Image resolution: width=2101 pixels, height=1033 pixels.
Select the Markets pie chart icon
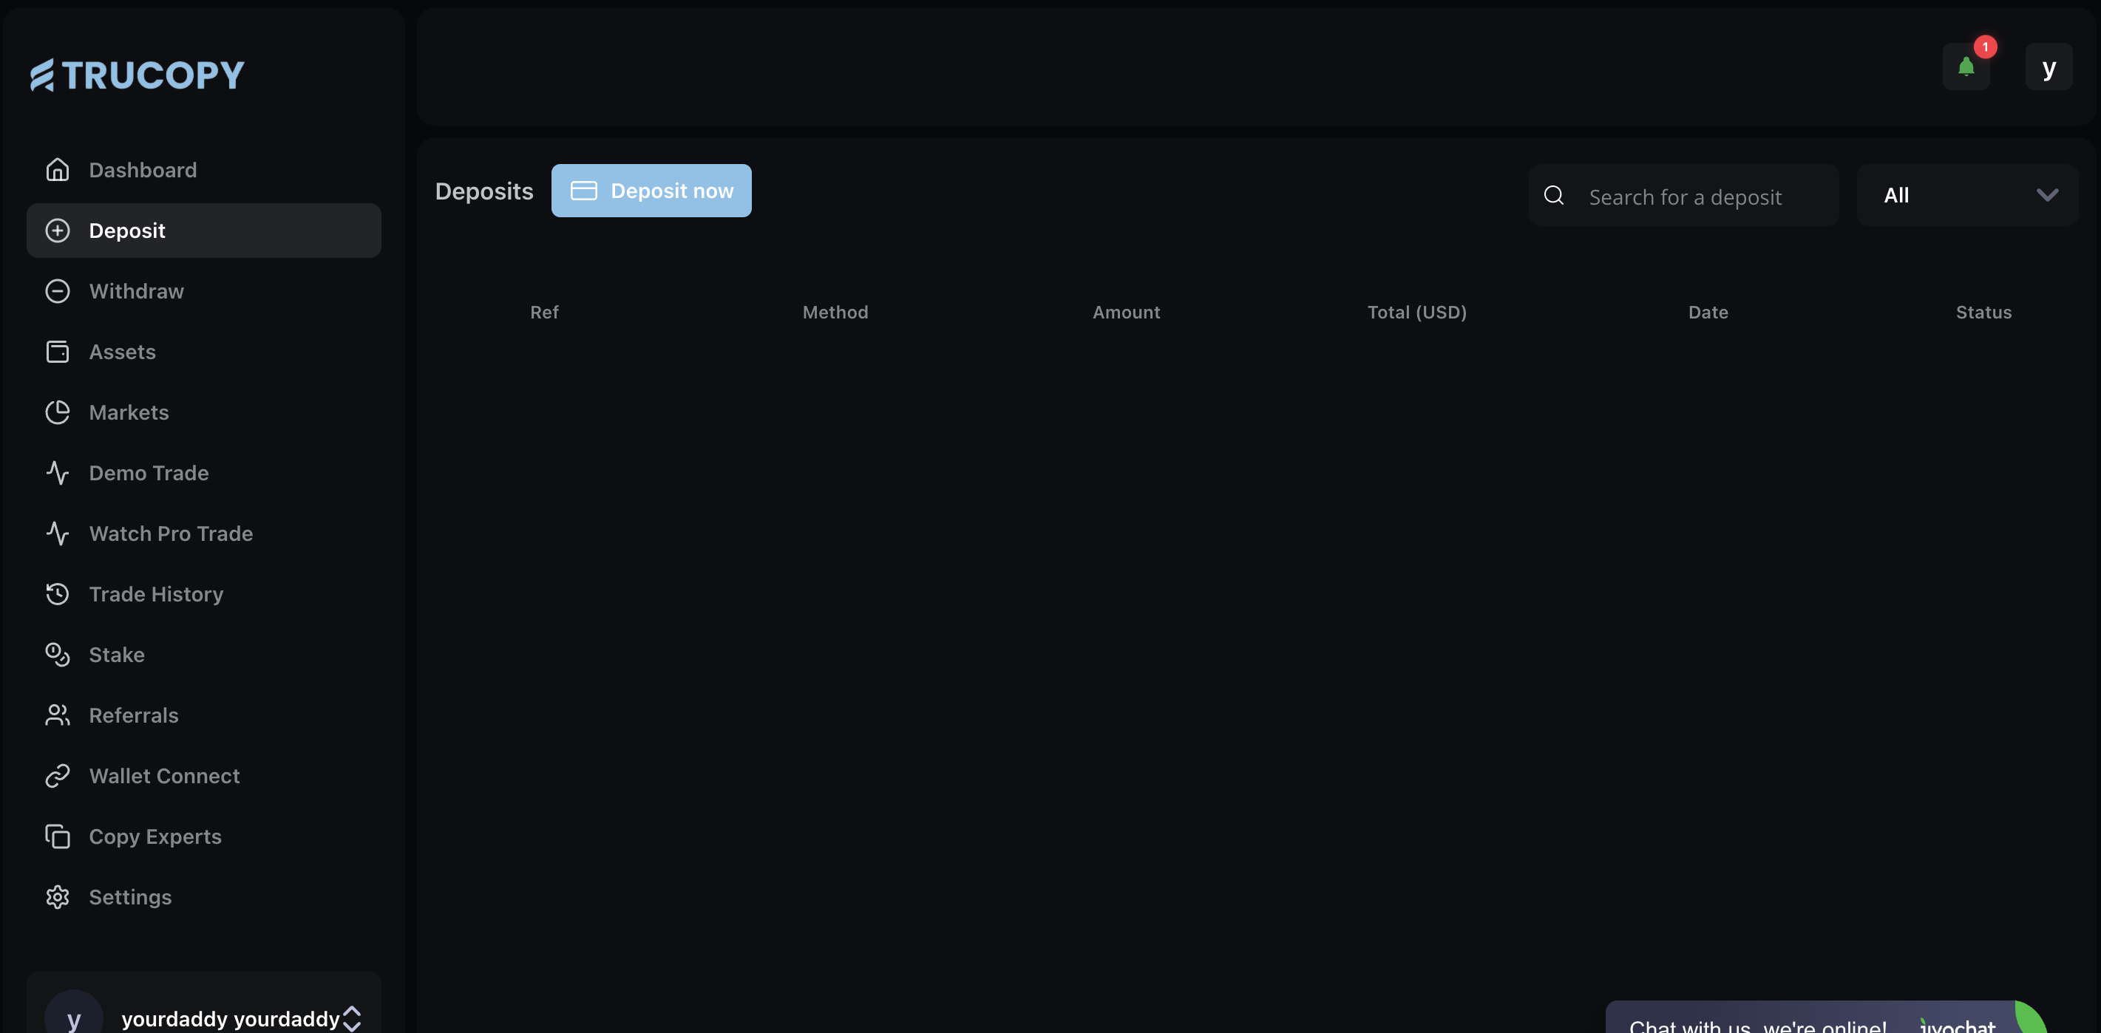[x=57, y=412]
